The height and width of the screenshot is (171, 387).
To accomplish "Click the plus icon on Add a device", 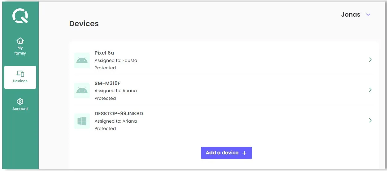I will coord(244,153).
